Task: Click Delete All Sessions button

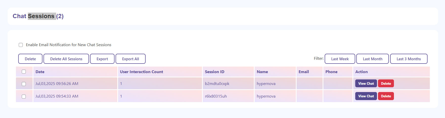Action: 66,59
